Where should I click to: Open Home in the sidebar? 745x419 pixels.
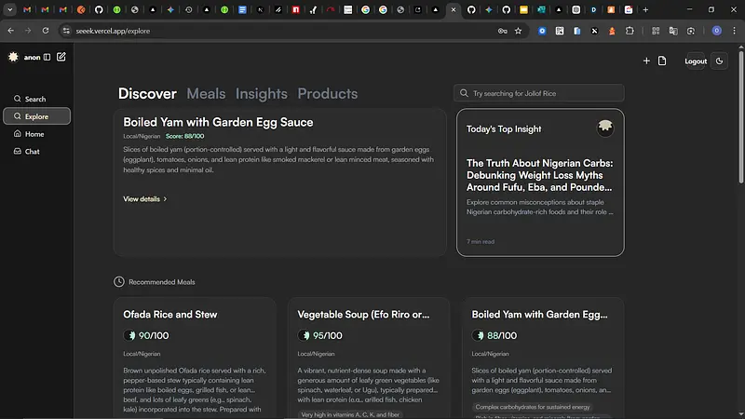click(x=34, y=134)
